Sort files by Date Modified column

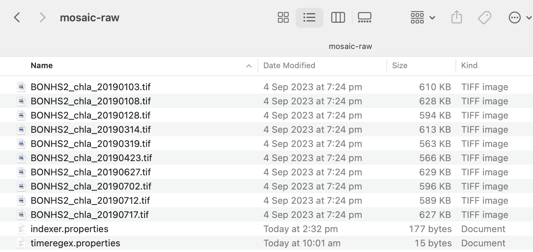(x=289, y=66)
